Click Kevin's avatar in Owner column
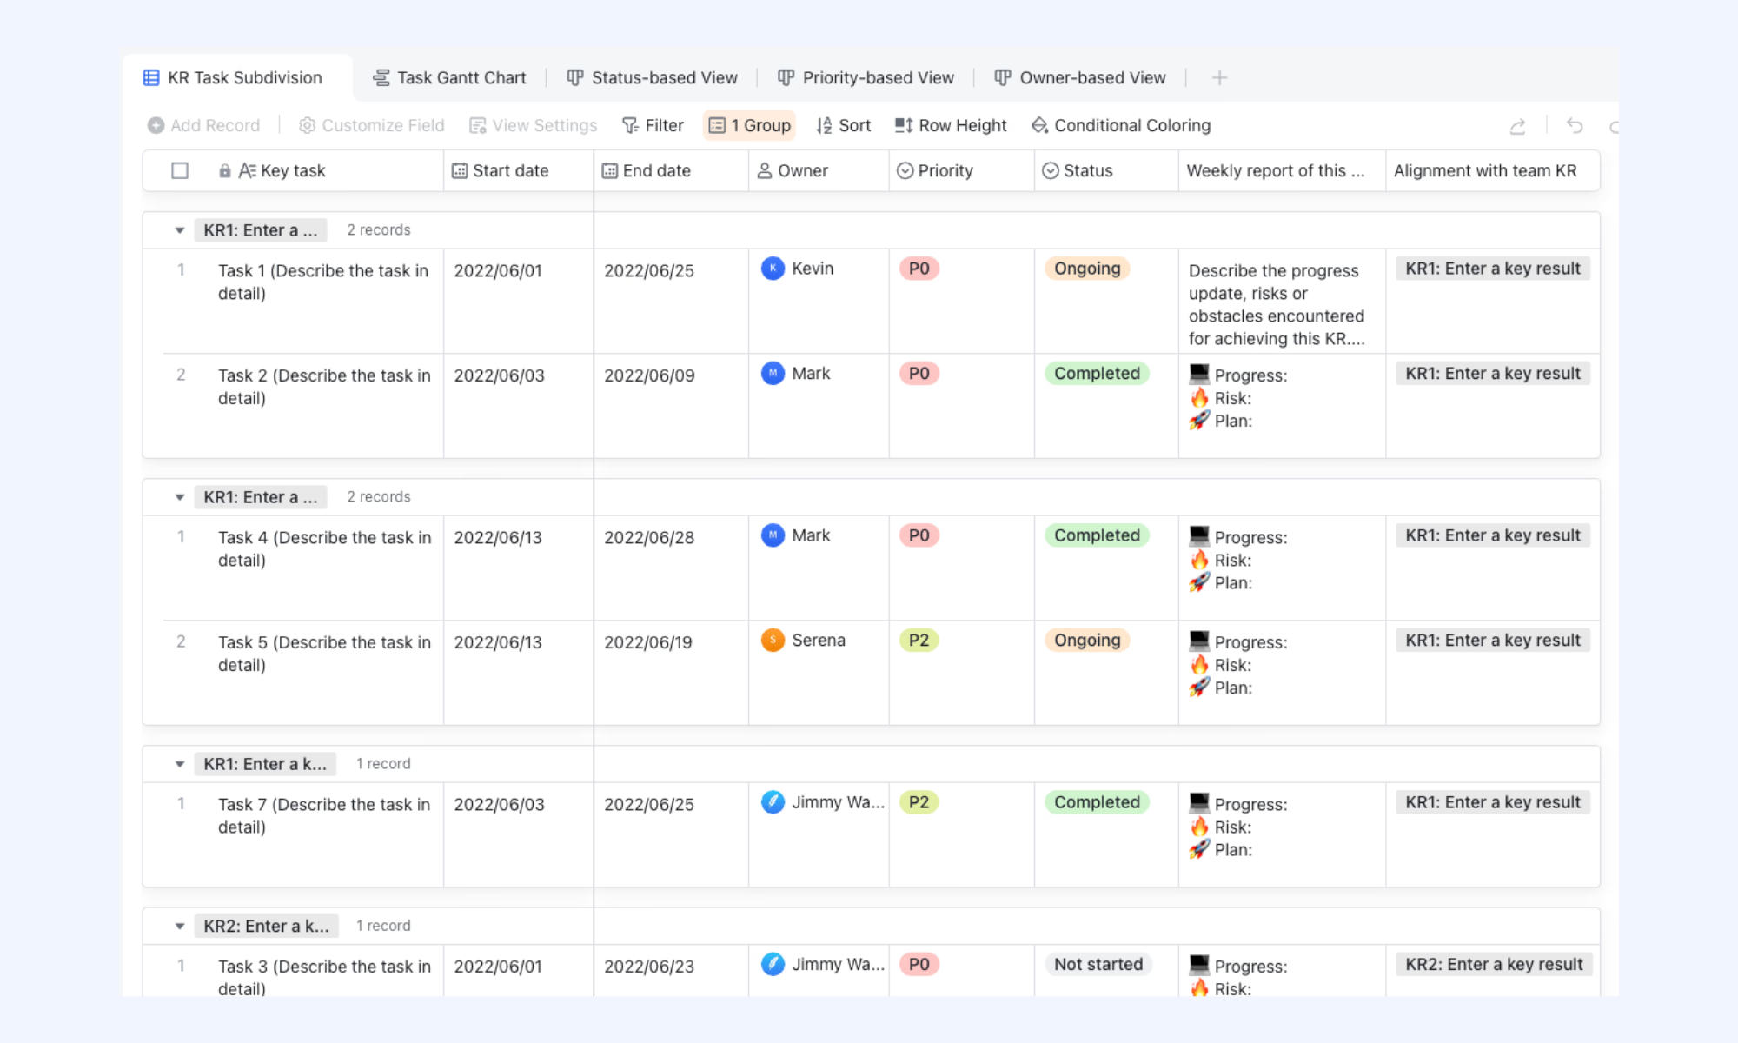 [773, 269]
